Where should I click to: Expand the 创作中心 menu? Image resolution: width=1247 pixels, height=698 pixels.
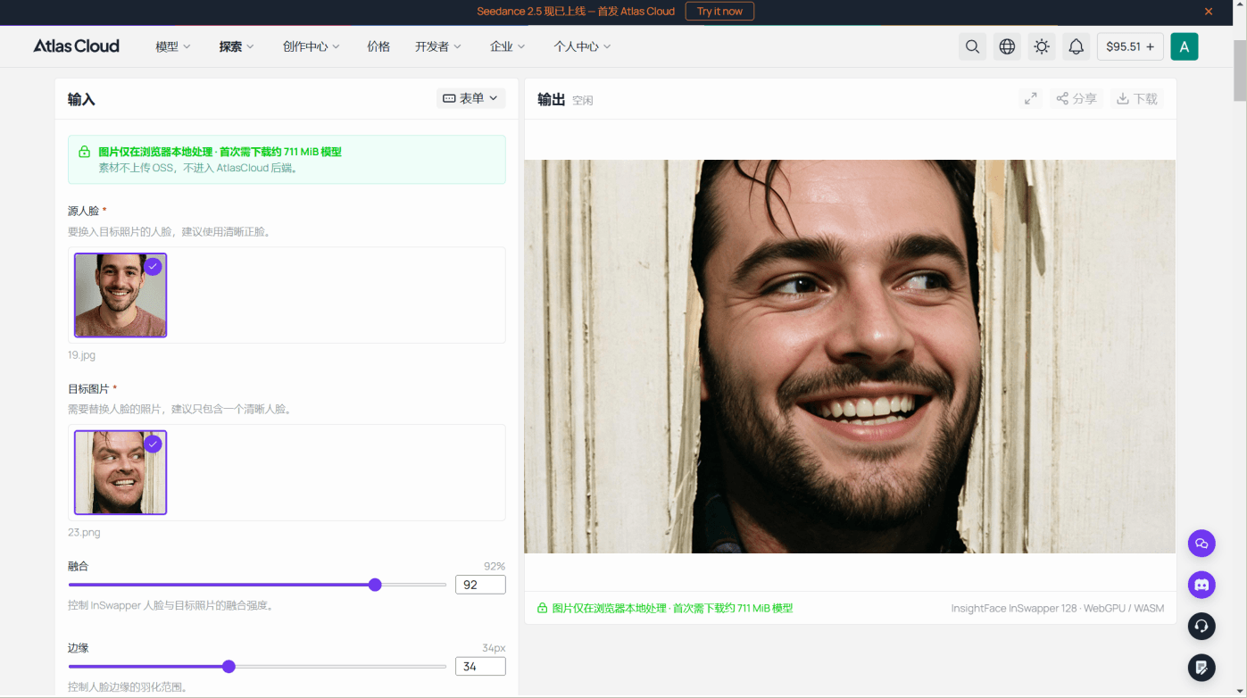tap(312, 46)
